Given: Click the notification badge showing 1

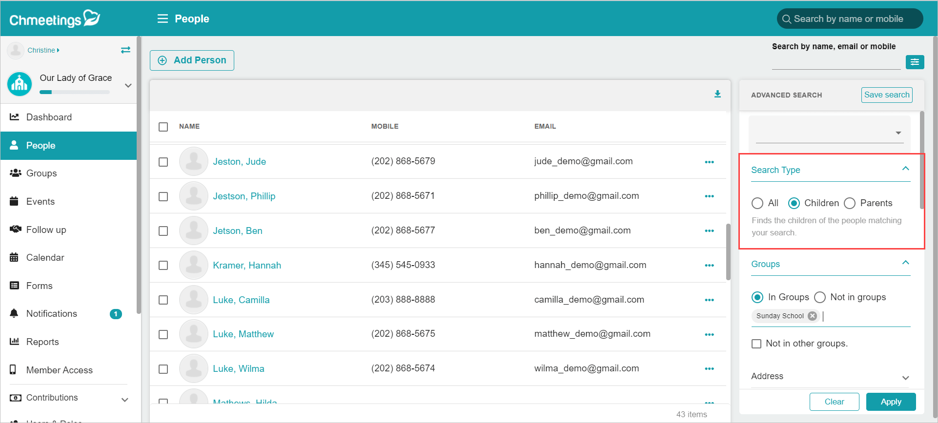Looking at the screenshot, I should coord(116,314).
